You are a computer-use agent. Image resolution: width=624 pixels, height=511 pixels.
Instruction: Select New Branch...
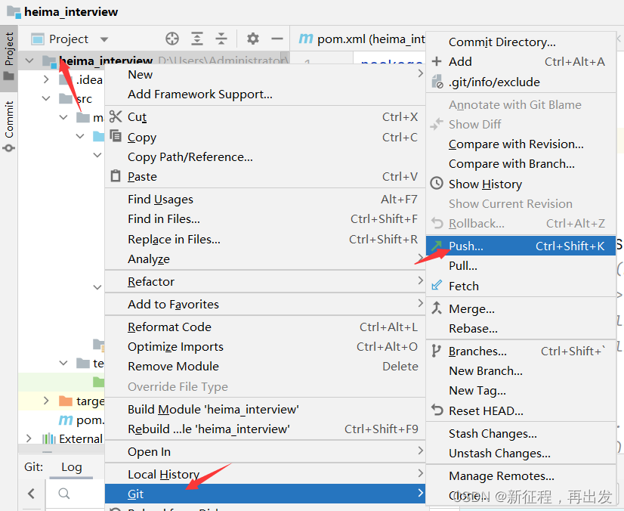[521, 371]
